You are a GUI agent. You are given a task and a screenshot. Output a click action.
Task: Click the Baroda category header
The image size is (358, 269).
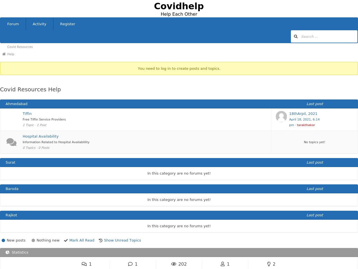pos(12,189)
